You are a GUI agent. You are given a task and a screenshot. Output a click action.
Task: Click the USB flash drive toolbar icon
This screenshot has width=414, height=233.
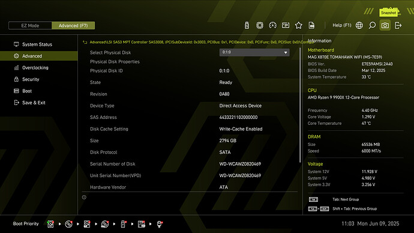coord(247,25)
